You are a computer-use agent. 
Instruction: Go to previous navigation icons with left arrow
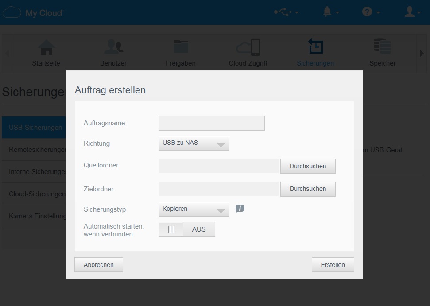pyautogui.click(x=7, y=53)
